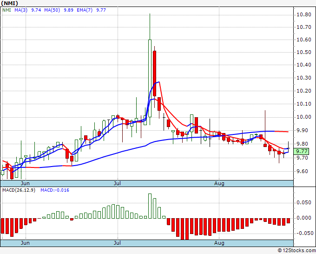Click the 0.000 MACD axis label
Viewport: 316px width, 254px height.
click(x=304, y=218)
